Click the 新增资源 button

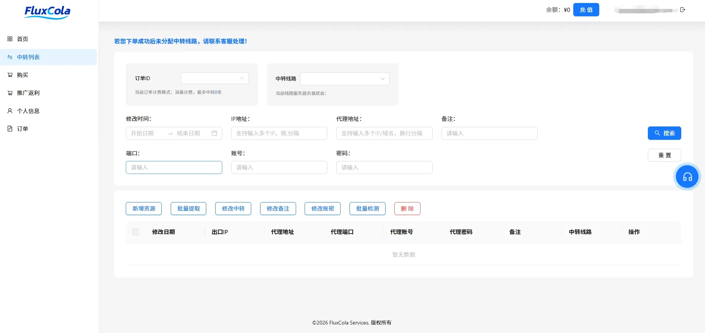click(144, 208)
